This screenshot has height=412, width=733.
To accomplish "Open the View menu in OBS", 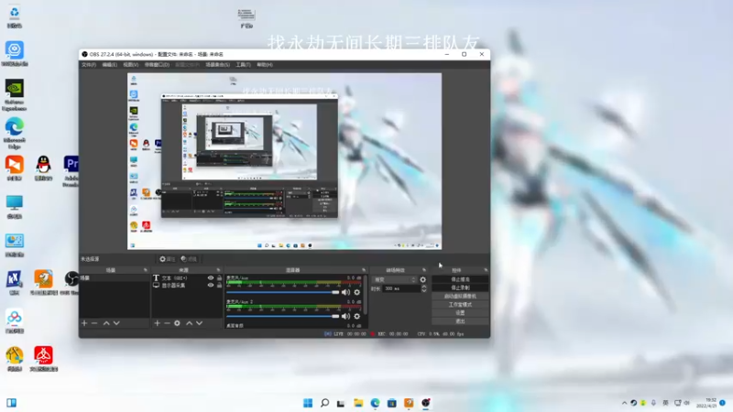I will click(130, 65).
